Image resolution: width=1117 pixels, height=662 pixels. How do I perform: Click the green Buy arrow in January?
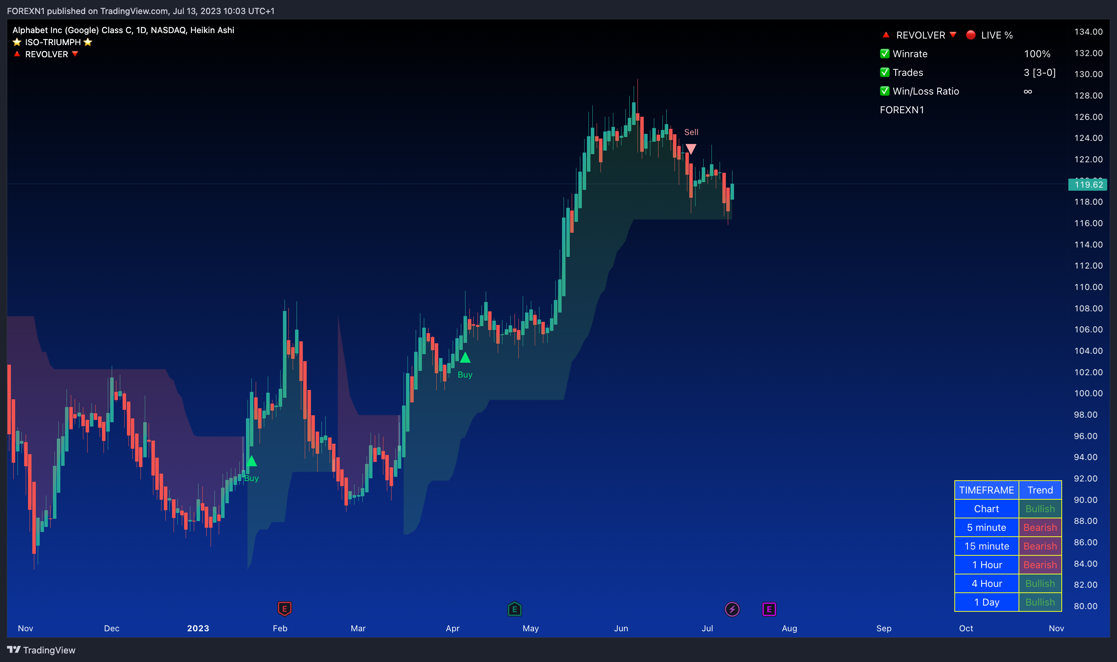(x=251, y=461)
